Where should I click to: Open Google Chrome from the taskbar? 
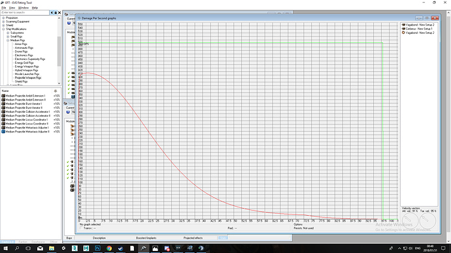coord(109,248)
